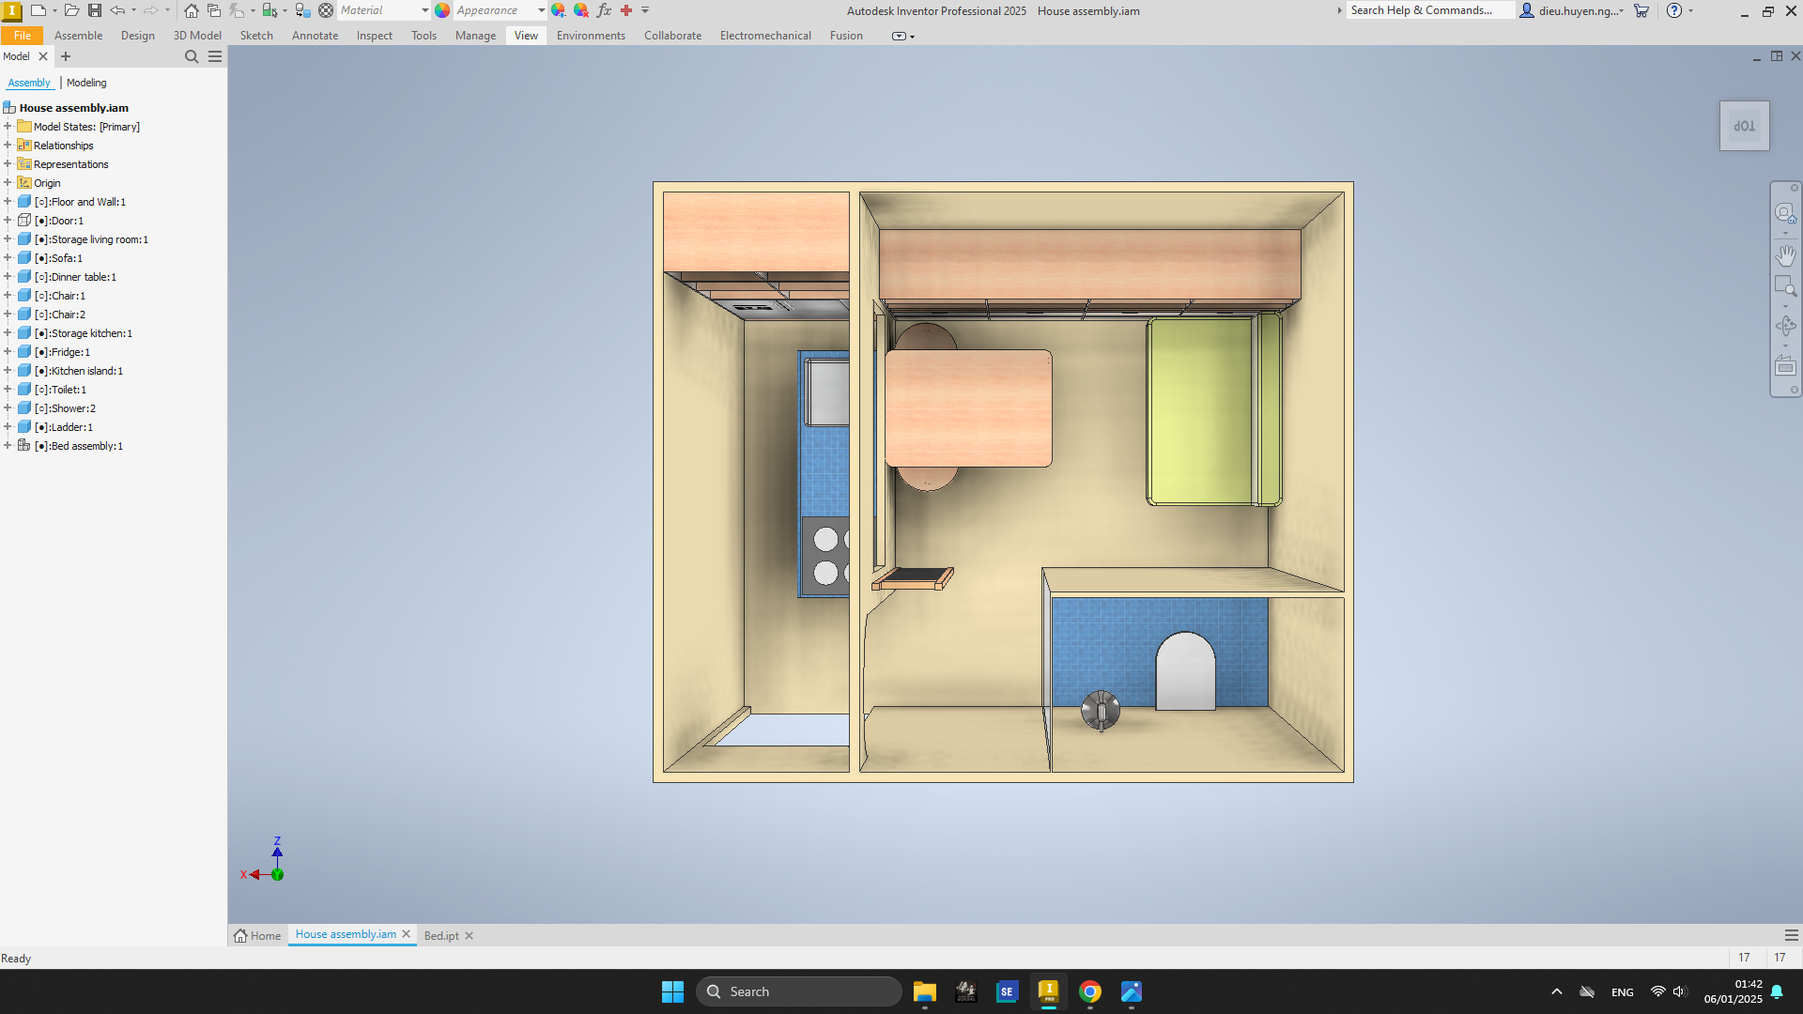Open navigation bar customize options button
Image resolution: width=1803 pixels, height=1014 pixels.
coord(1794,390)
